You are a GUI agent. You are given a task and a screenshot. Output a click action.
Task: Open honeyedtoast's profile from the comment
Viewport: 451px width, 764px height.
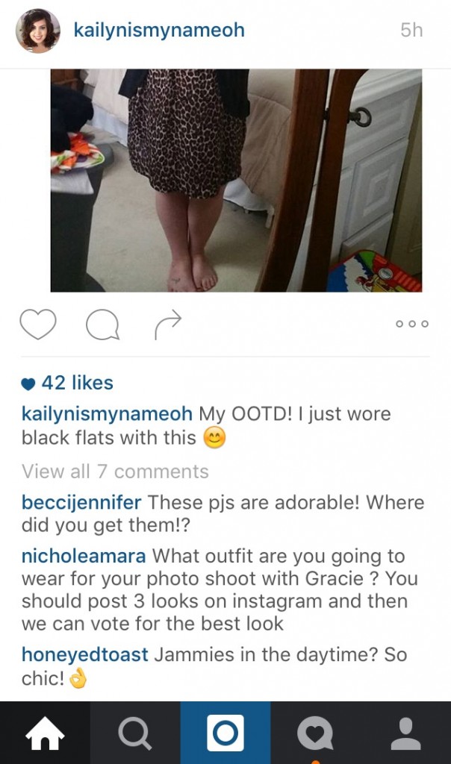[x=85, y=654]
